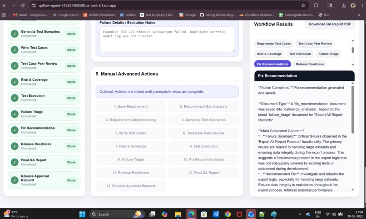Image resolution: width=366 pixels, height=219 pixels.
Task: Click the 13. Release Approval Request button
Action: (131, 186)
